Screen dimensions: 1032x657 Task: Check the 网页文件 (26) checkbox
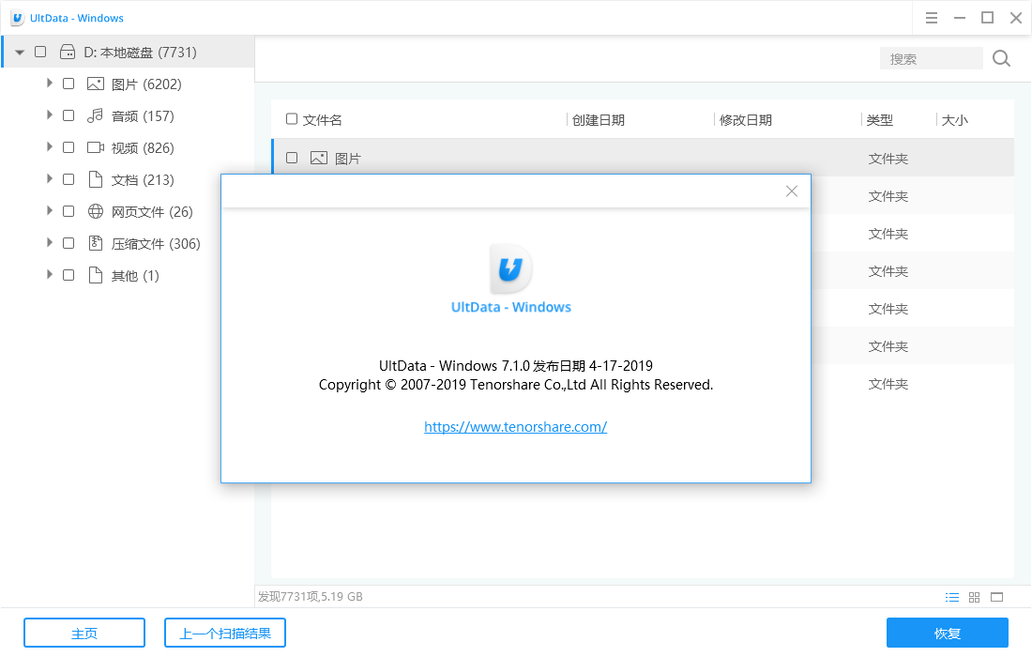[68, 211]
